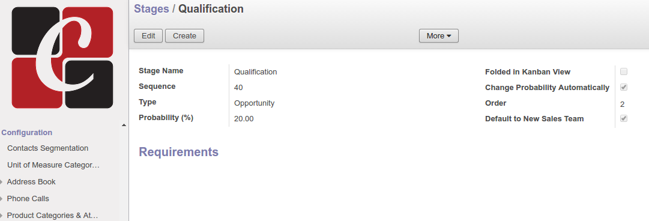The height and width of the screenshot is (221, 649).
Task: Click the Stage Name value Qualification
Action: pos(255,71)
